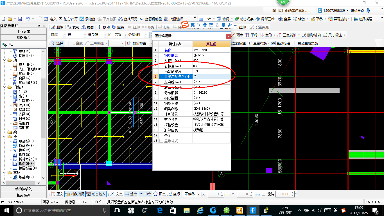Switch to 单构件输入 navigation tab
384x216 pixels.
23,189
